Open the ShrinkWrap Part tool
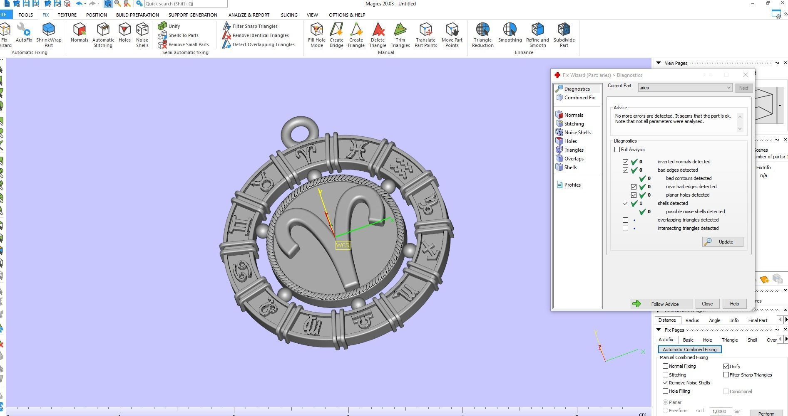 click(x=49, y=35)
